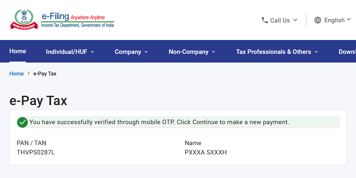The height and width of the screenshot is (178, 356).
Task: Expand the Individual/HUF menu chevron
Action: pyautogui.click(x=92, y=52)
